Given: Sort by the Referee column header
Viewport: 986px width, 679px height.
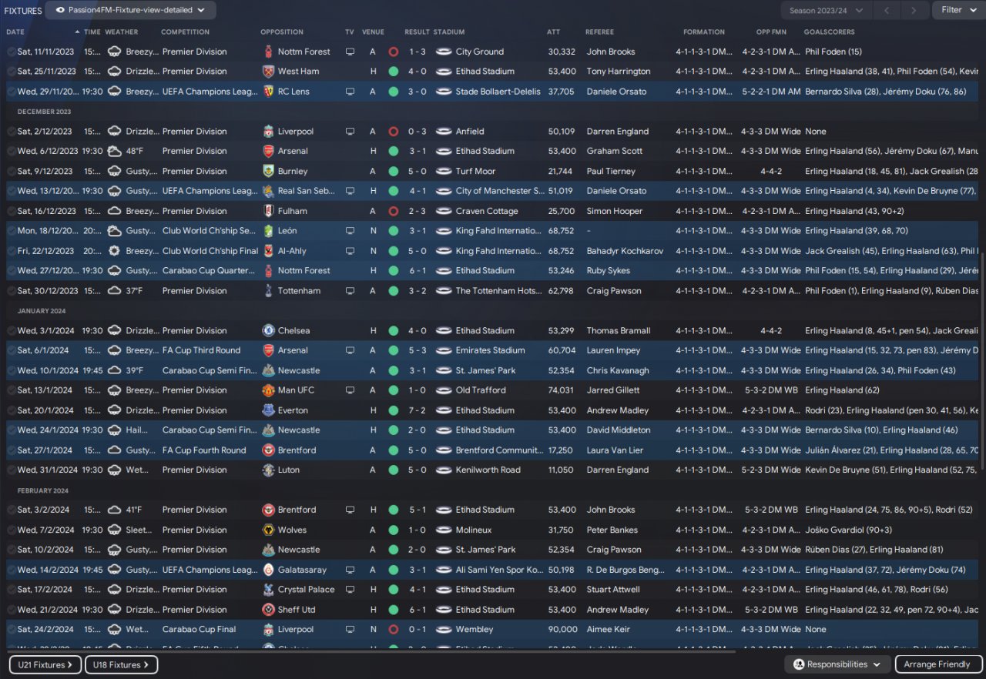Looking at the screenshot, I should pyautogui.click(x=599, y=32).
